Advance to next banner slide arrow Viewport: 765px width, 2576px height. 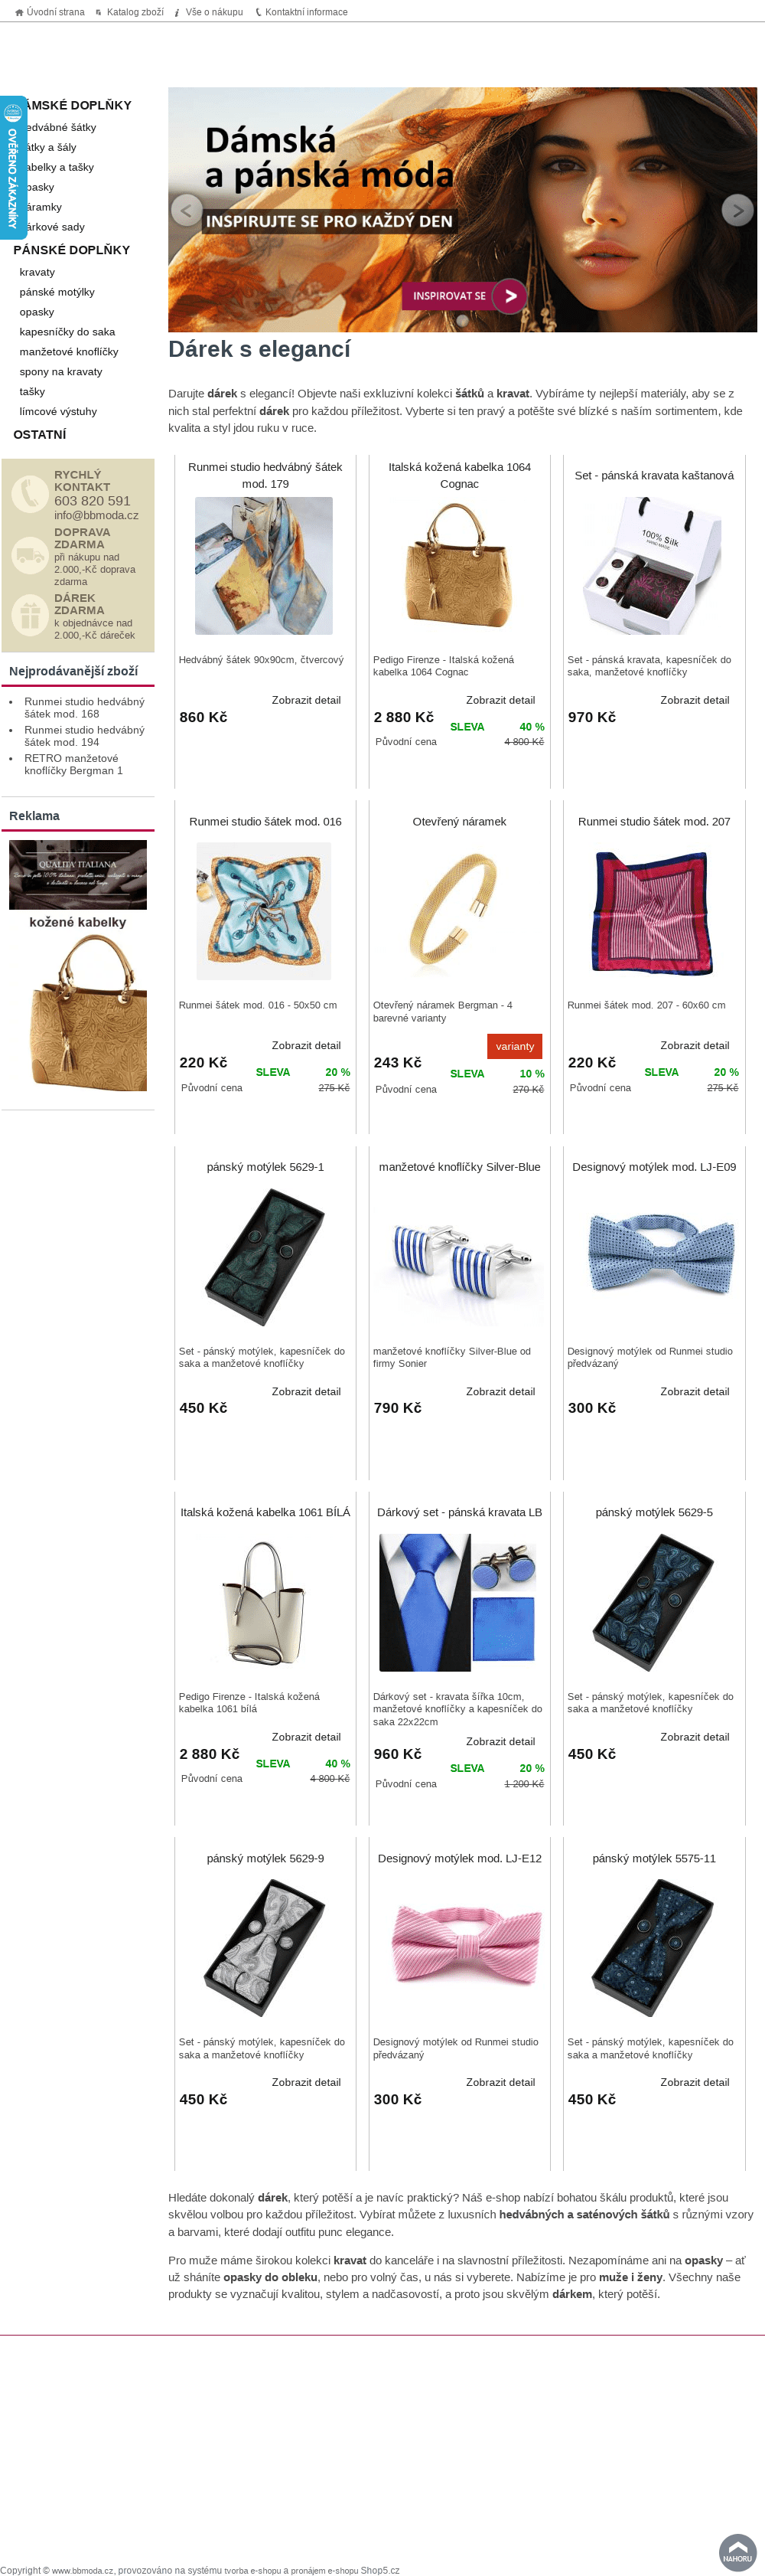point(737,210)
